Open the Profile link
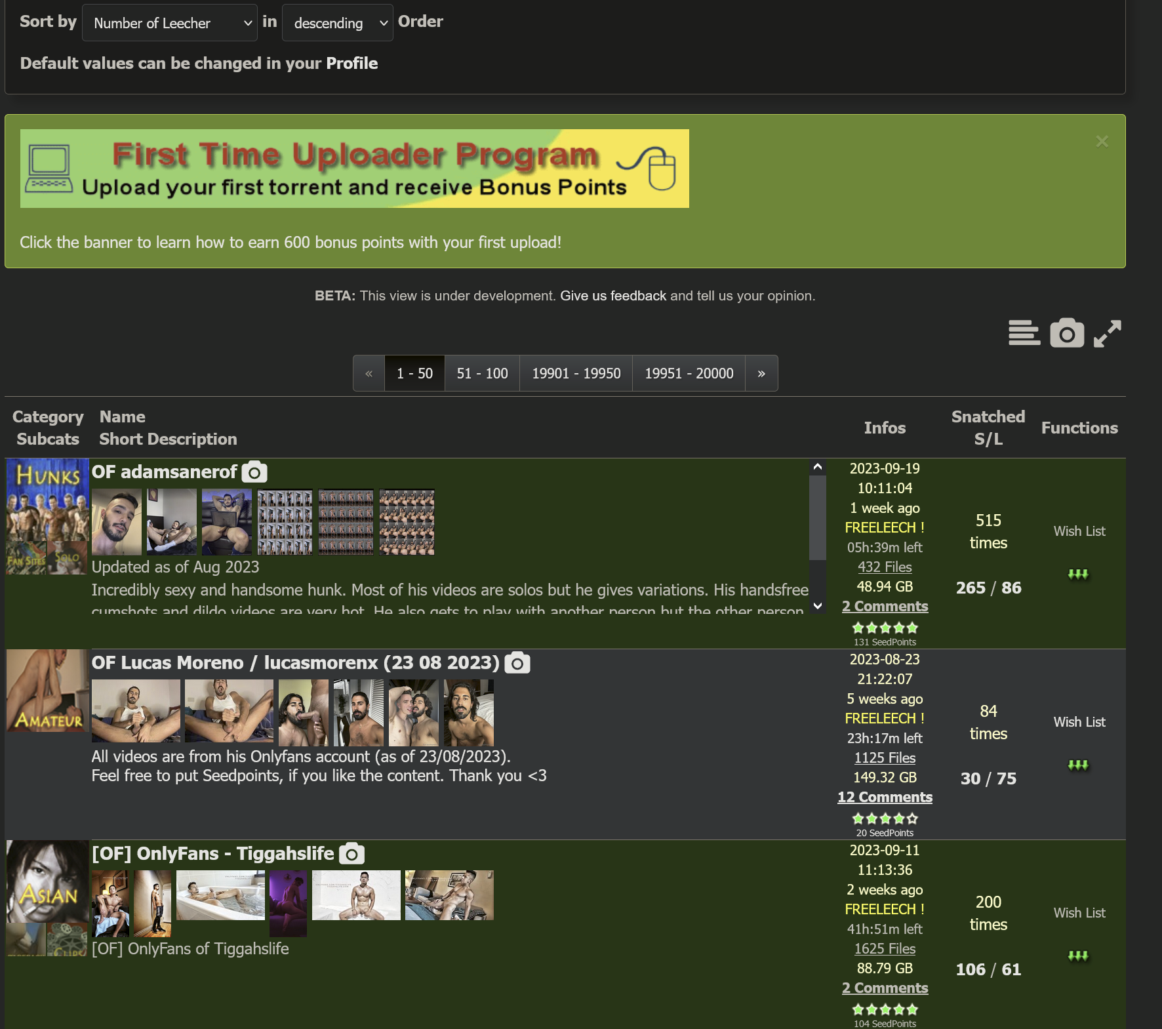Image resolution: width=1162 pixels, height=1029 pixels. pyautogui.click(x=352, y=64)
